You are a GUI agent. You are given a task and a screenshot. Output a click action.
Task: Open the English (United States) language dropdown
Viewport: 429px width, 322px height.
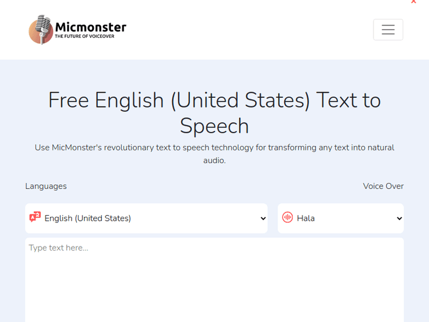[x=146, y=218]
